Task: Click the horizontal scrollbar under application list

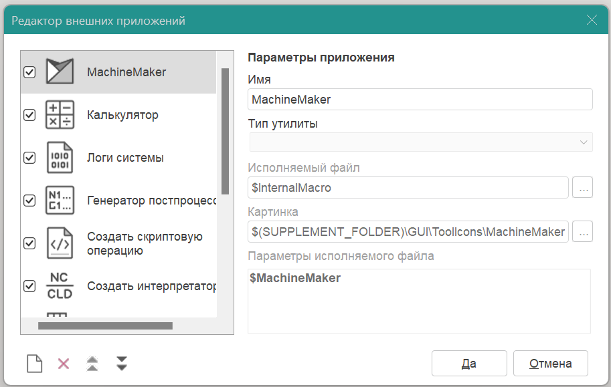Action: tap(105, 326)
